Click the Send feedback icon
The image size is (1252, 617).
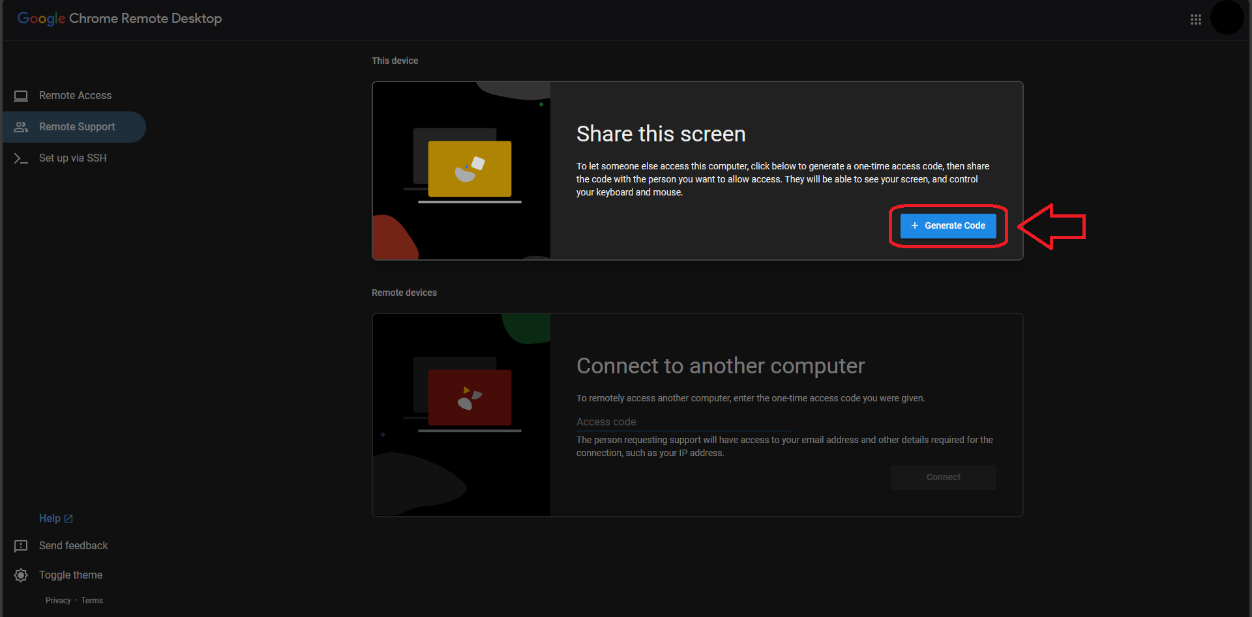(21, 546)
